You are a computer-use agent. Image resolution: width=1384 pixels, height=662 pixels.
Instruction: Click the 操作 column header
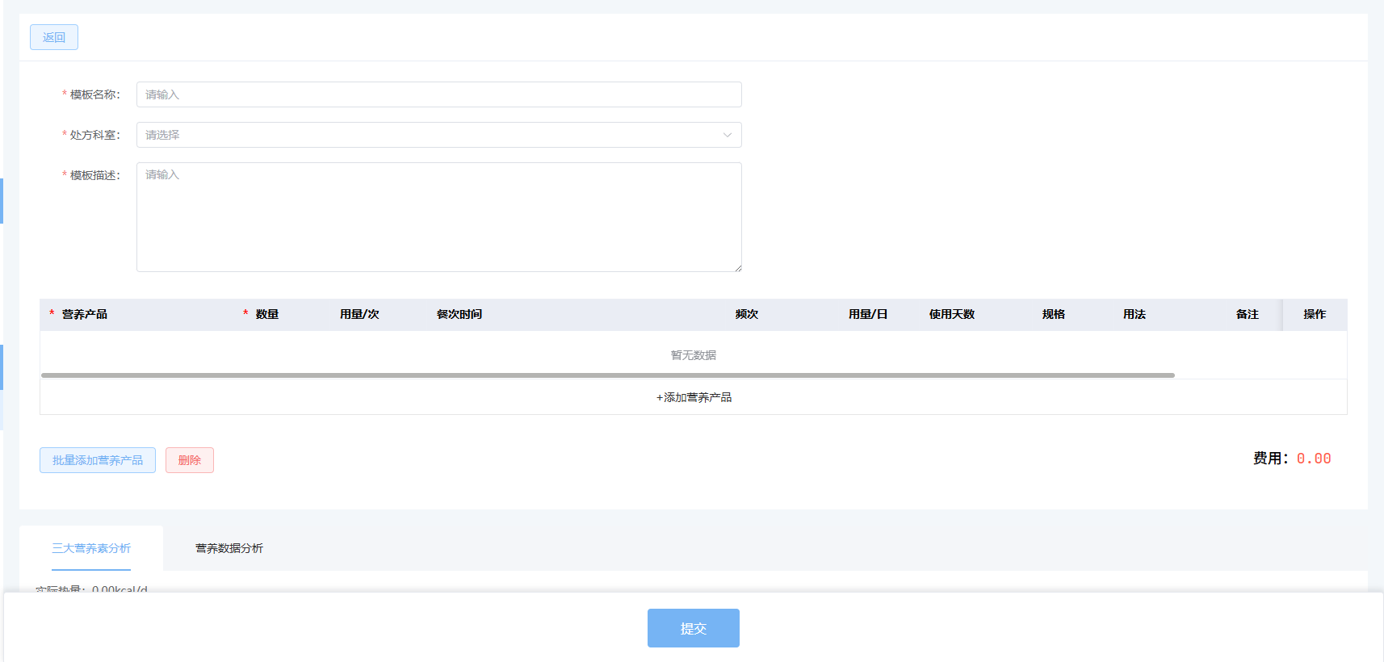[x=1315, y=314]
